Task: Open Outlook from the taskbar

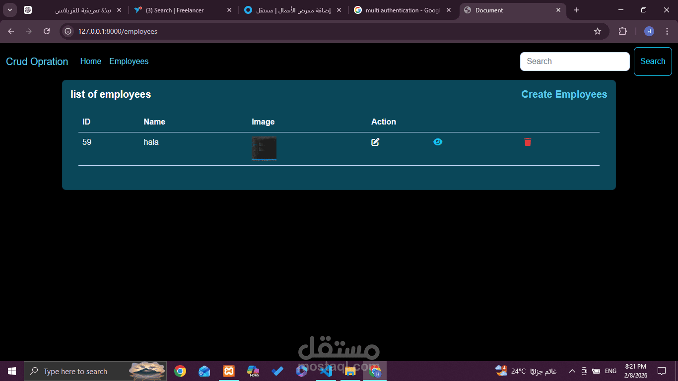Action: coord(204,371)
